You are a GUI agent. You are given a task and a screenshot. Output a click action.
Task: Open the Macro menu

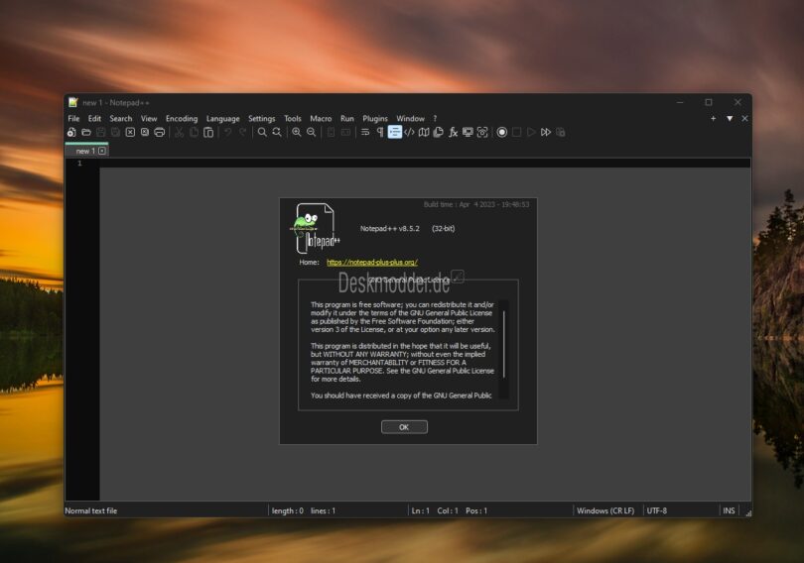coord(321,118)
